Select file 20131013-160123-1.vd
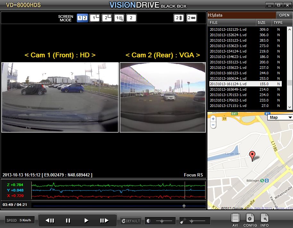This screenshot has width=293, height=228. pos(245,73)
